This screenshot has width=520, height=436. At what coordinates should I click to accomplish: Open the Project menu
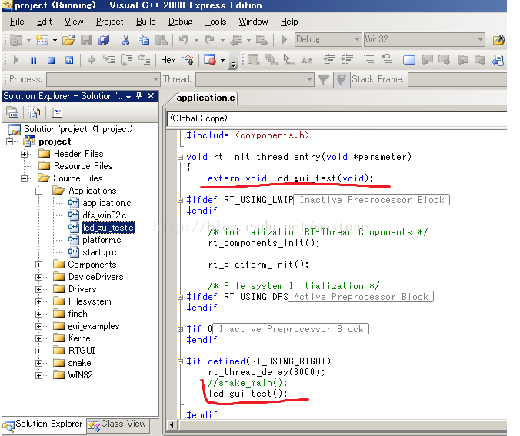point(110,22)
